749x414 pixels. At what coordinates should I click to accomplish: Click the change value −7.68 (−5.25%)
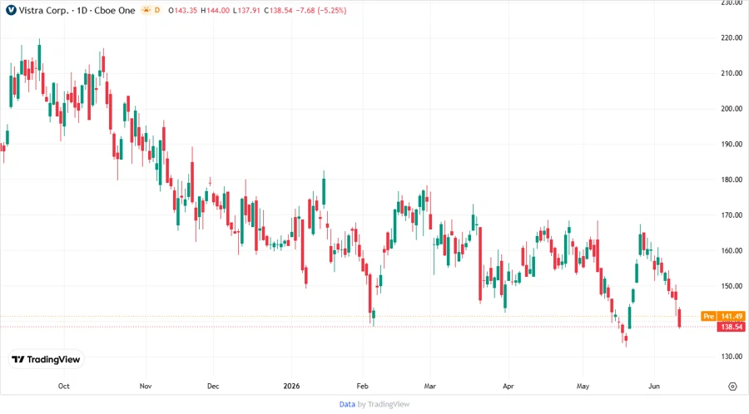pyautogui.click(x=321, y=10)
